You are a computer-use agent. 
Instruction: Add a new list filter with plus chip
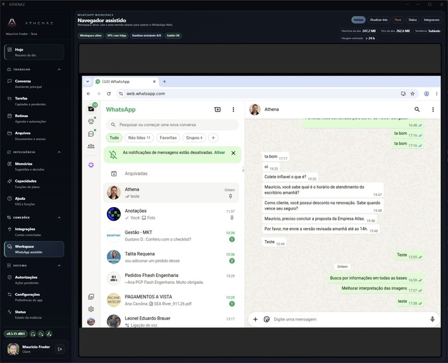point(213,137)
